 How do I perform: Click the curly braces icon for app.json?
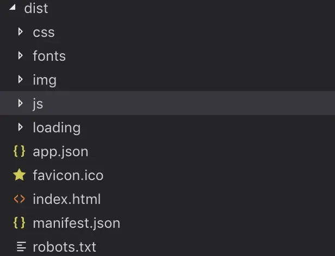(x=19, y=151)
